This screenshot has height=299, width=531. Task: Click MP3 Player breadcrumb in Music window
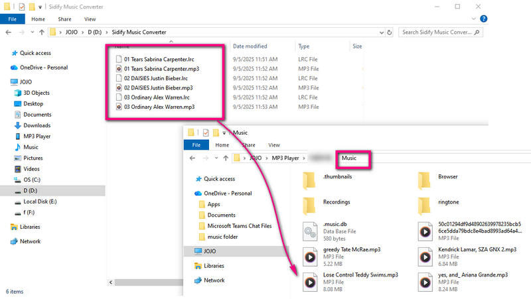pos(285,158)
